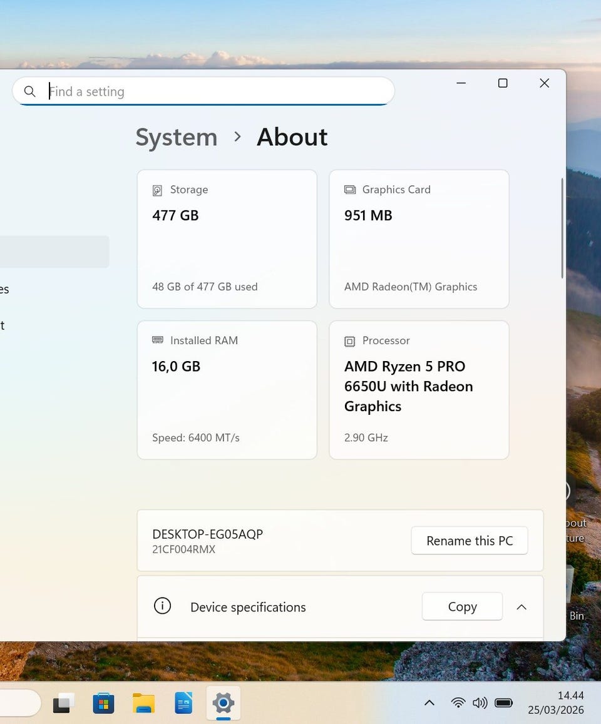Click the Settings gear taskbar icon
This screenshot has height=724, width=601.
223,703
